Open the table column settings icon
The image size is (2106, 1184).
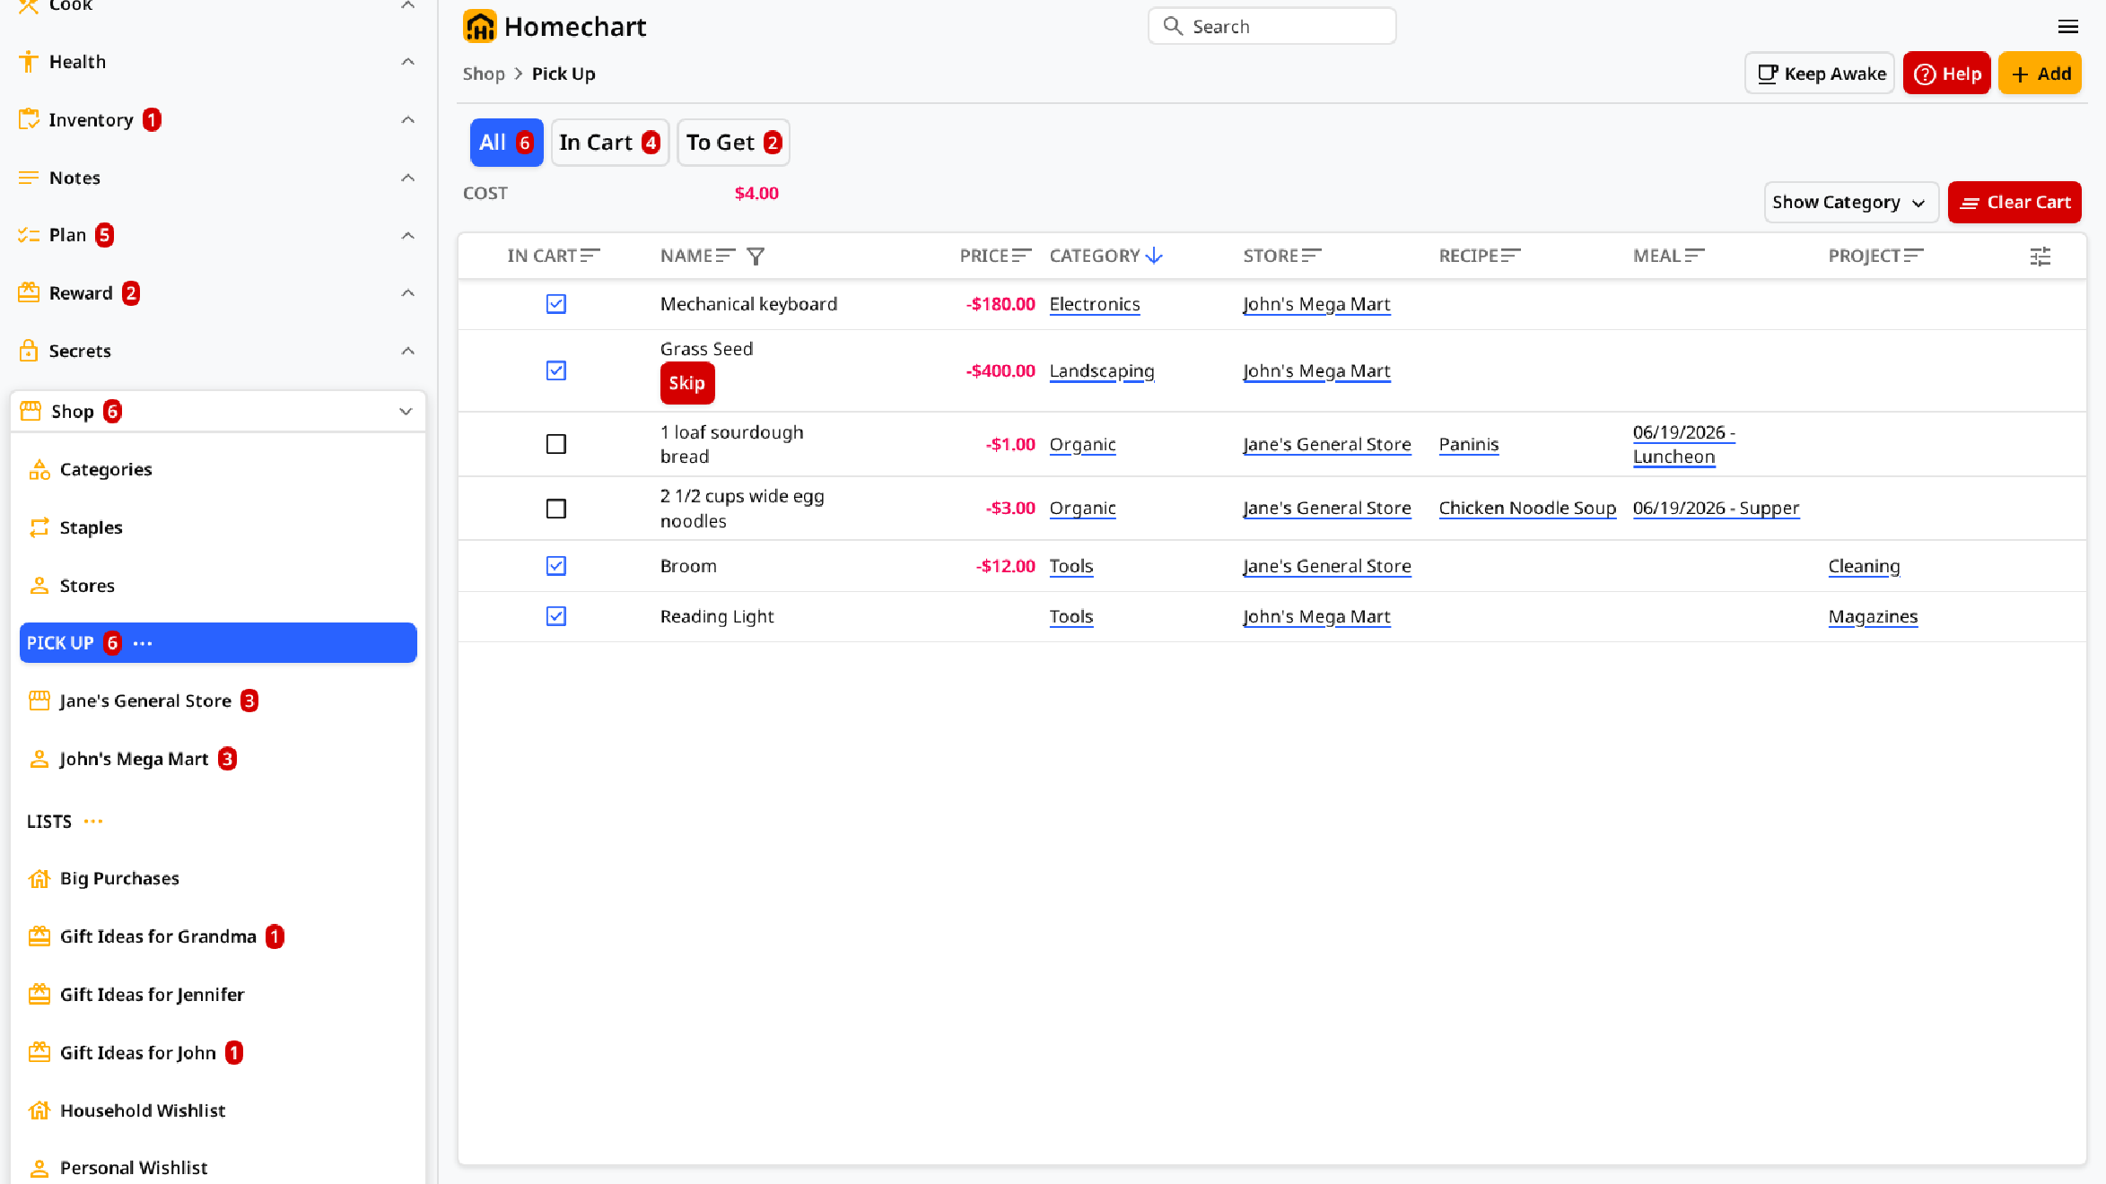coord(2040,257)
